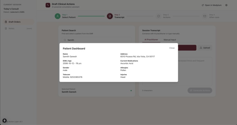Open the settings gear icon
Viewport: 237px width, 125px height.
tap(226, 5)
